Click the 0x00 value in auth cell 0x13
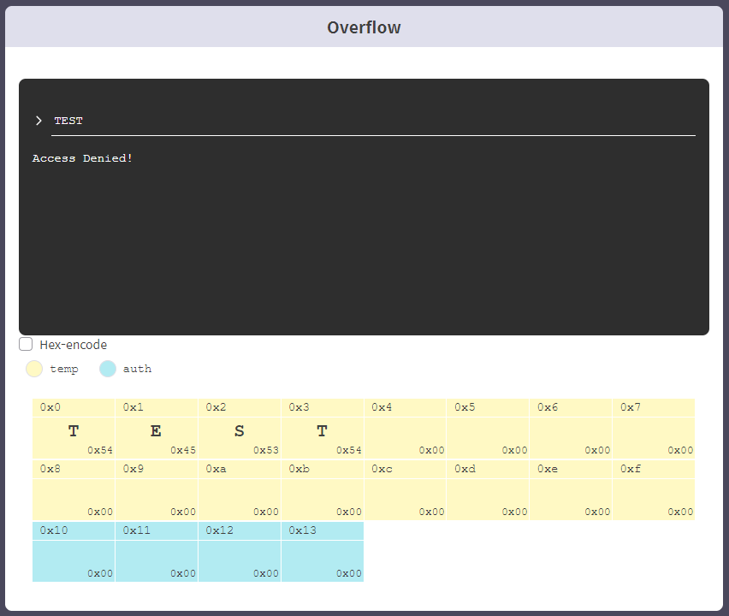729x616 pixels. tap(349, 573)
